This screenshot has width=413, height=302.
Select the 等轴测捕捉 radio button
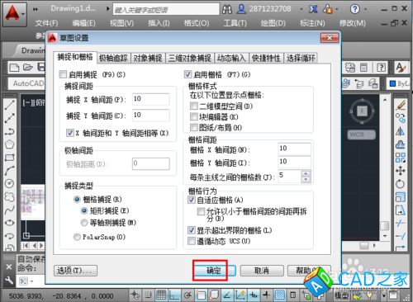[84, 223]
